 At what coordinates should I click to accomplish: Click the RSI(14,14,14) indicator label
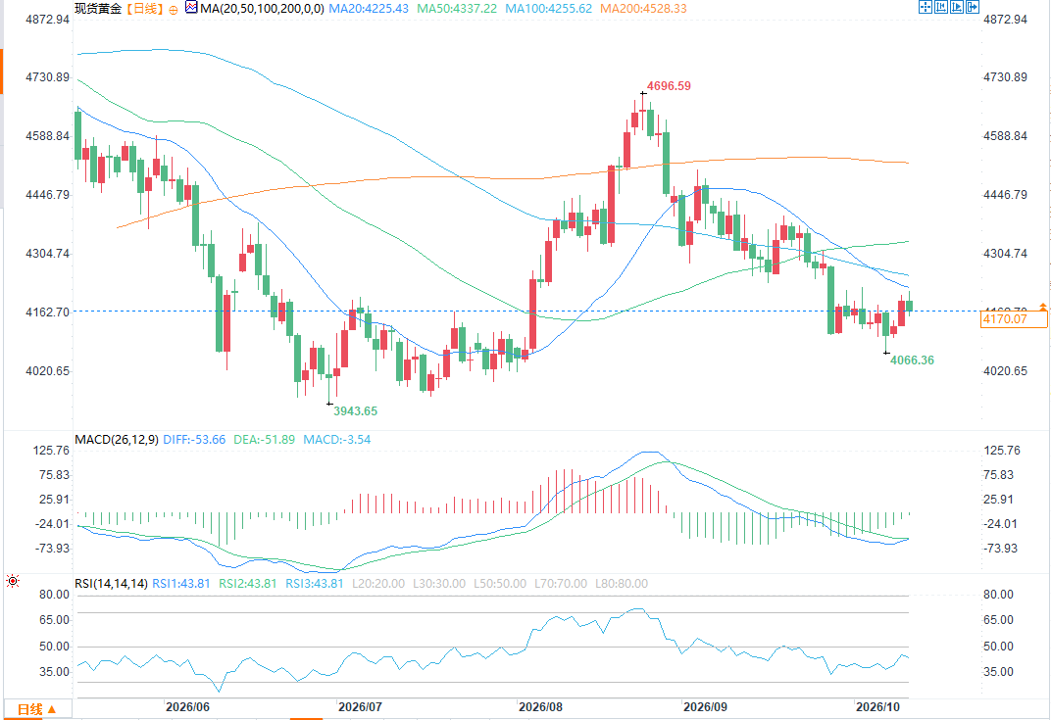pos(111,584)
